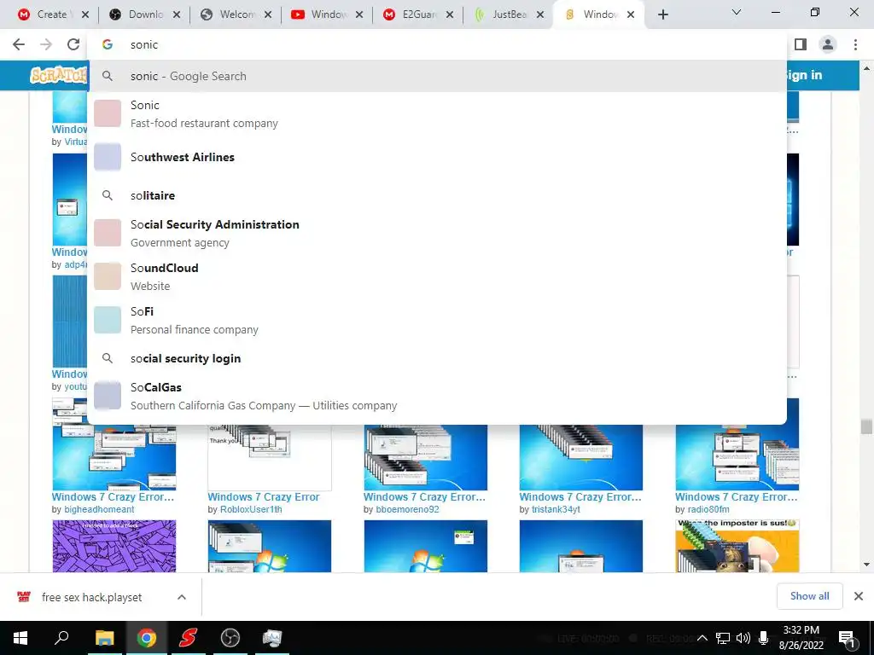874x655 pixels.
Task: Reload the current page
Action: coord(73,44)
